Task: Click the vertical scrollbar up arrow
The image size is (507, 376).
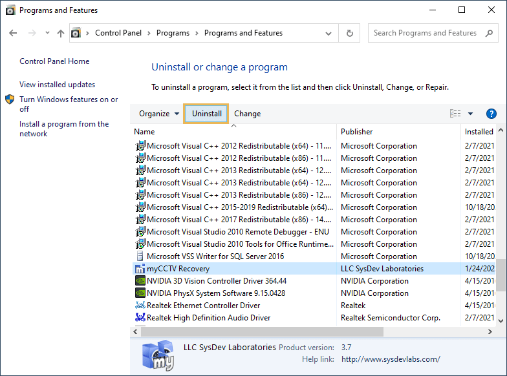Action: [501, 131]
